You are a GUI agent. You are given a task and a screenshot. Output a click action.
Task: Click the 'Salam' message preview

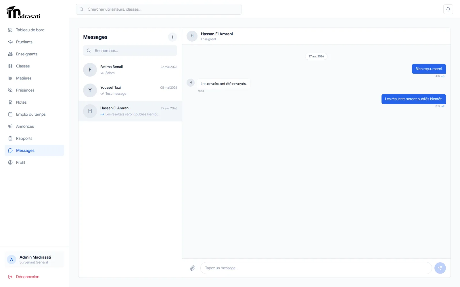coord(110,73)
